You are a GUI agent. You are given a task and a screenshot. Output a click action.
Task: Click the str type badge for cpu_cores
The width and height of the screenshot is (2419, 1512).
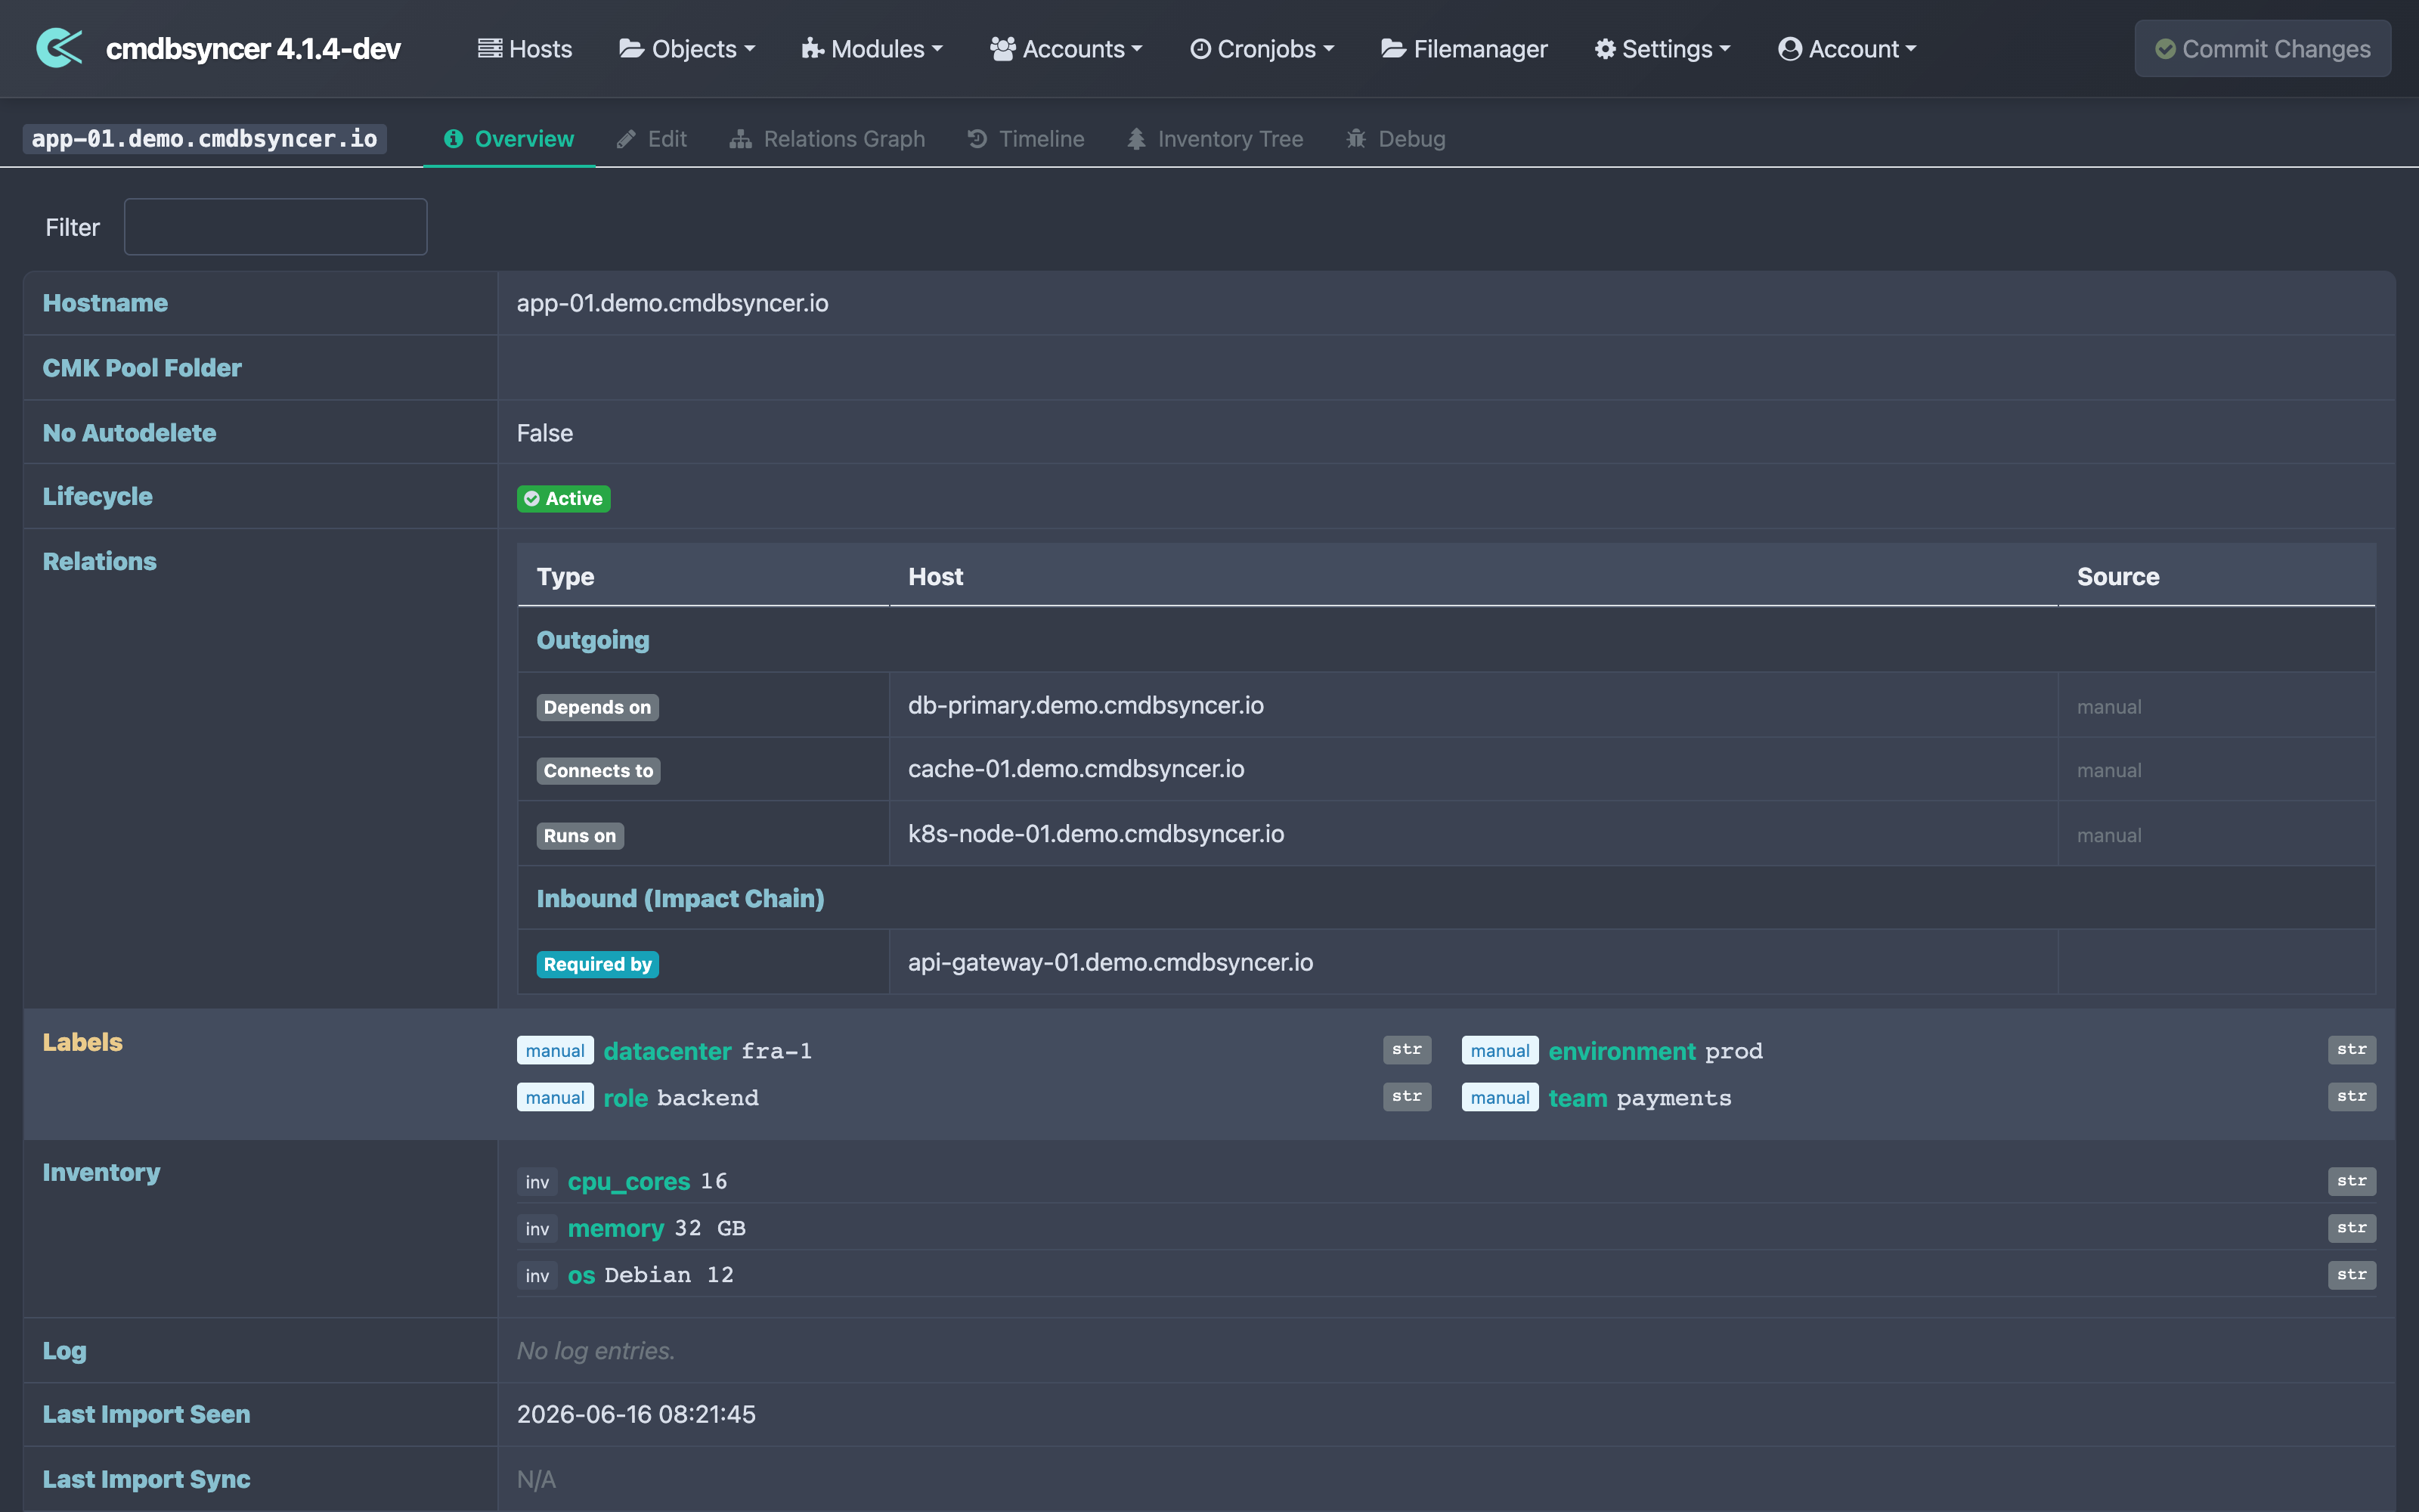[2351, 1181]
